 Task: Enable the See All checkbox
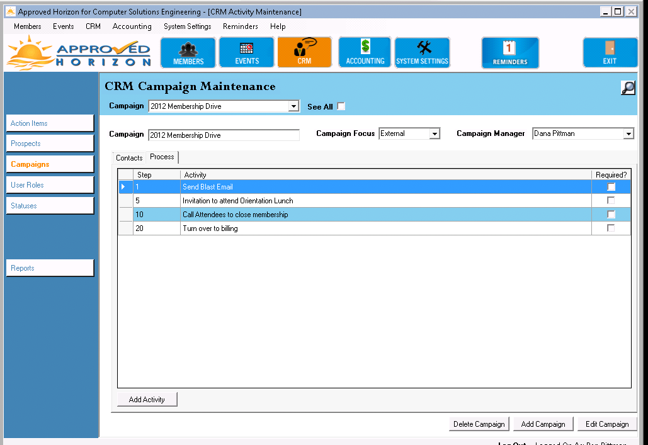[341, 106]
